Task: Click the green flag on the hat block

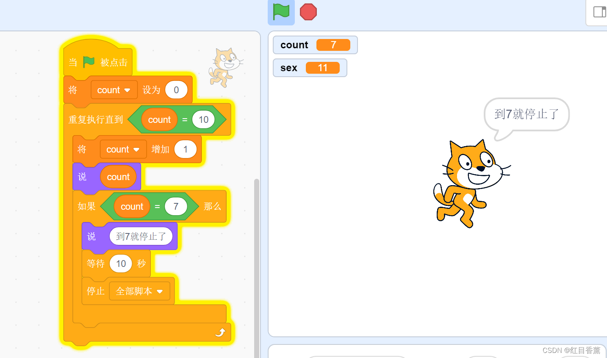Action: [89, 62]
